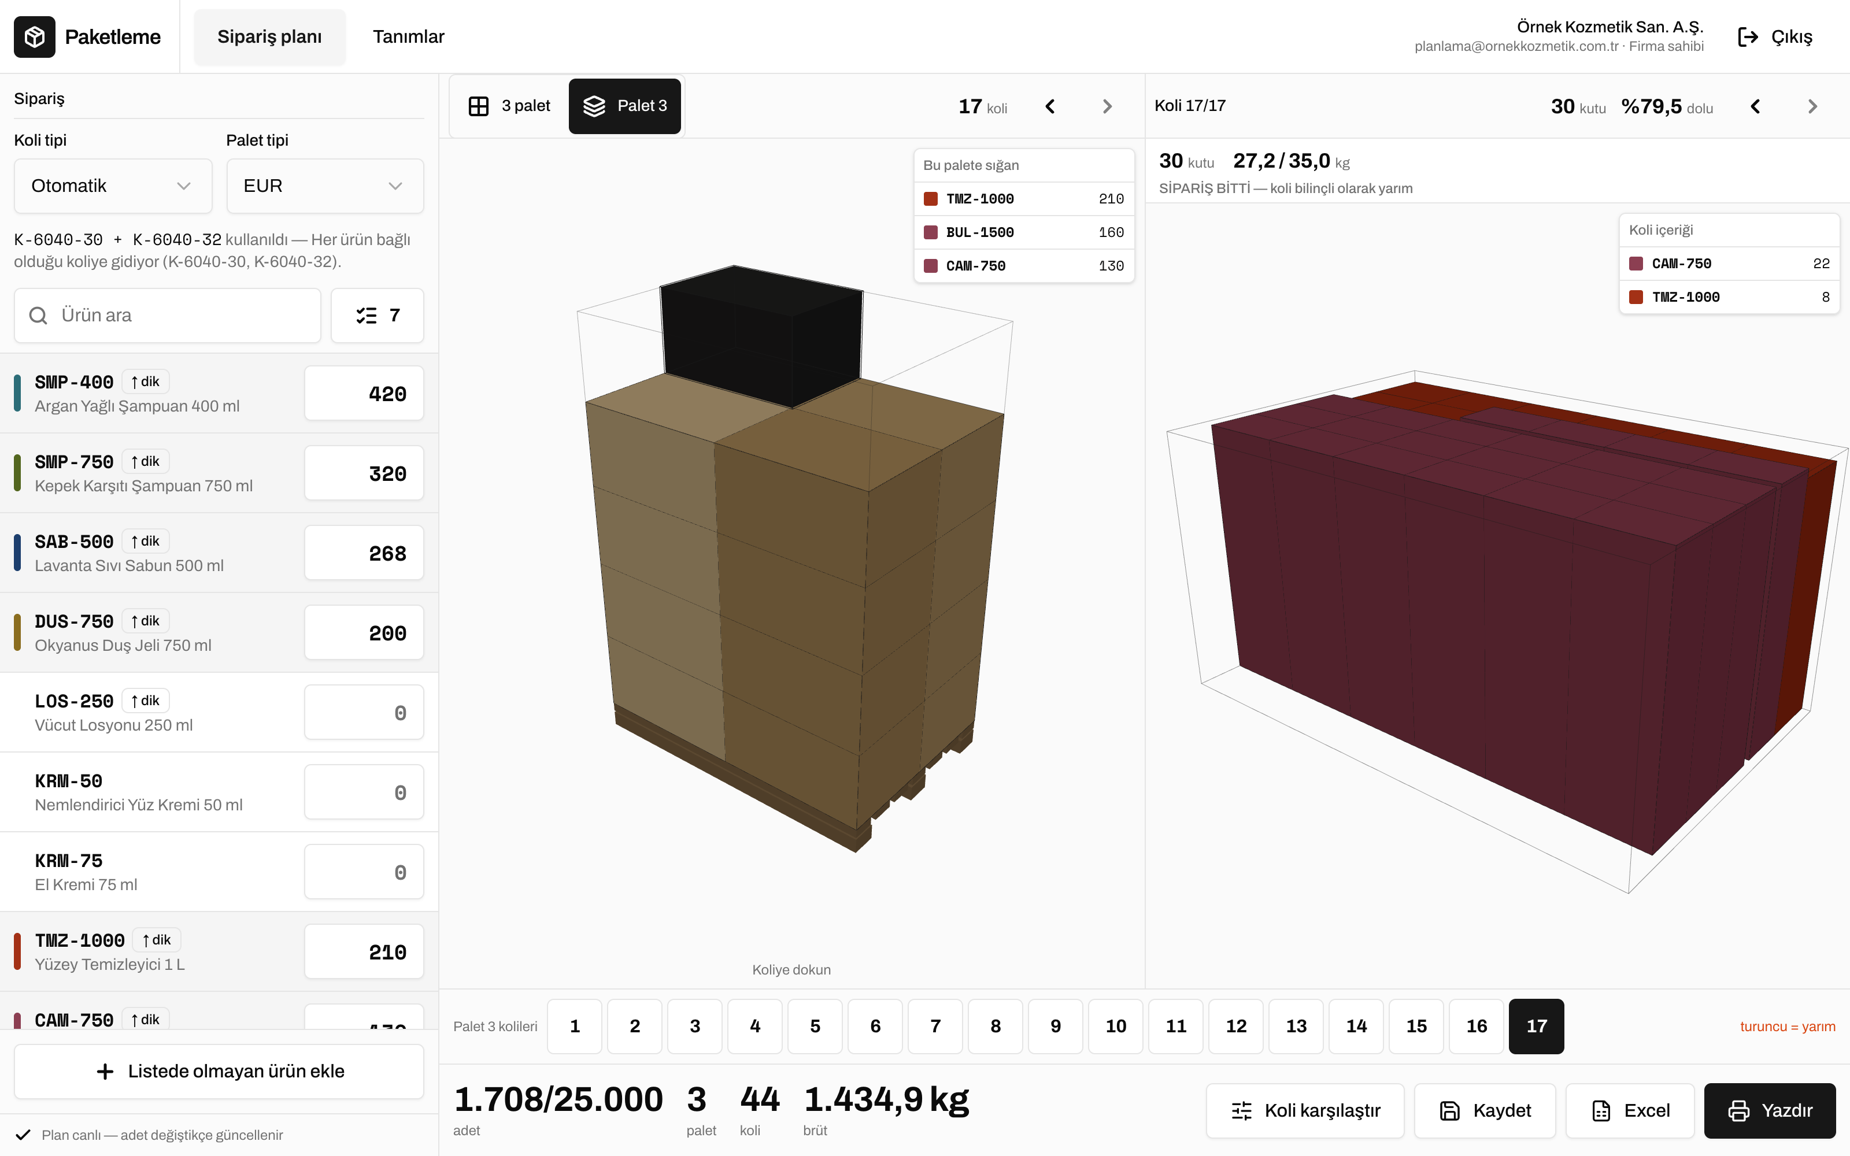
Task: Click the floppy disk Kaydet icon
Action: point(1450,1110)
